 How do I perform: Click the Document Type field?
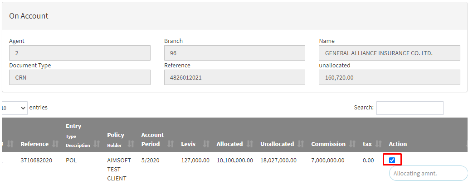[79, 77]
